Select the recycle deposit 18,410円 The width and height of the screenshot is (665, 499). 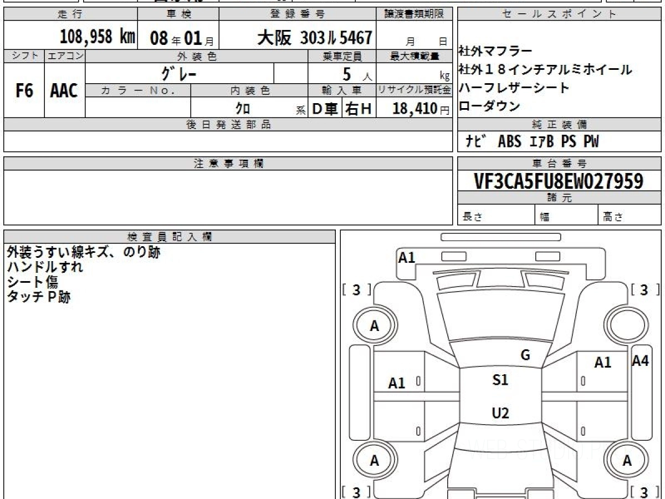[x=421, y=109]
